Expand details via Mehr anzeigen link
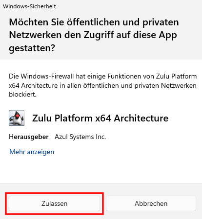This screenshot has height=219, width=202. [32, 152]
